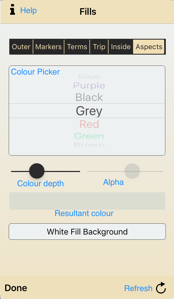Pick Green in the Colour Picker
This screenshot has height=299, width=174.
coord(89,136)
